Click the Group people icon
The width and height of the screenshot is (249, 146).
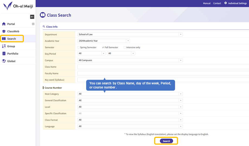pyautogui.click(x=4, y=46)
